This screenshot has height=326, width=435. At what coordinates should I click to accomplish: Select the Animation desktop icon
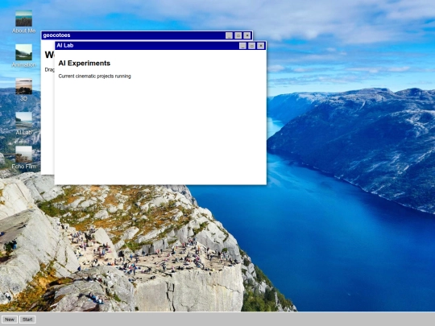23,56
